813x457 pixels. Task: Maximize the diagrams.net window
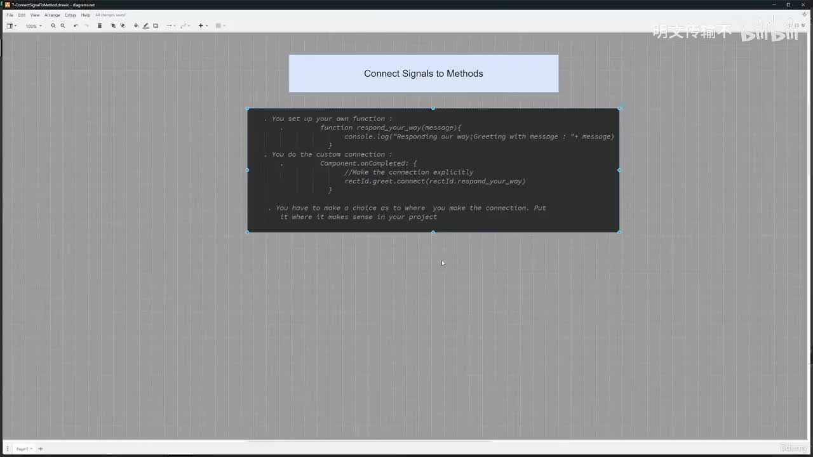point(789,4)
